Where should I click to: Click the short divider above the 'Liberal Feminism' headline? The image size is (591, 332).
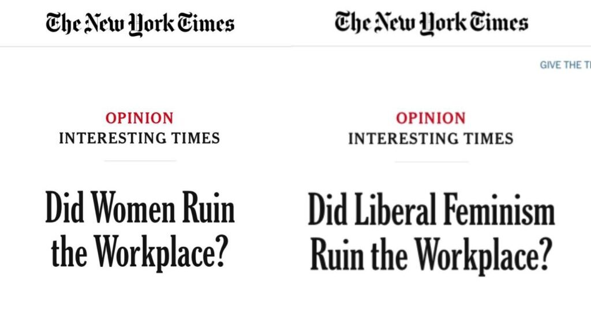tap(431, 162)
